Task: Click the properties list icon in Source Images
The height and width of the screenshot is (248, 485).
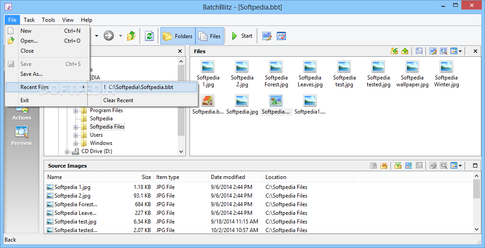Action: (419, 166)
